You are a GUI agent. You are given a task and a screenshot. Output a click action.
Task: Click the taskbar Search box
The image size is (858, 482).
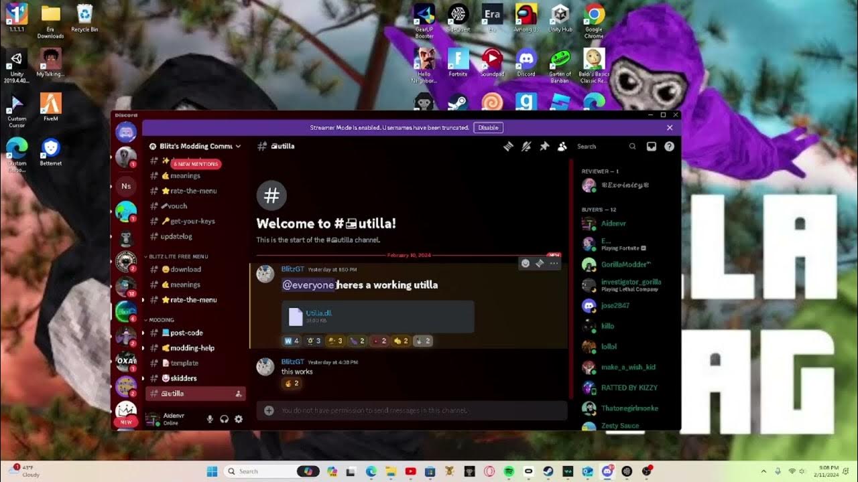click(x=271, y=471)
